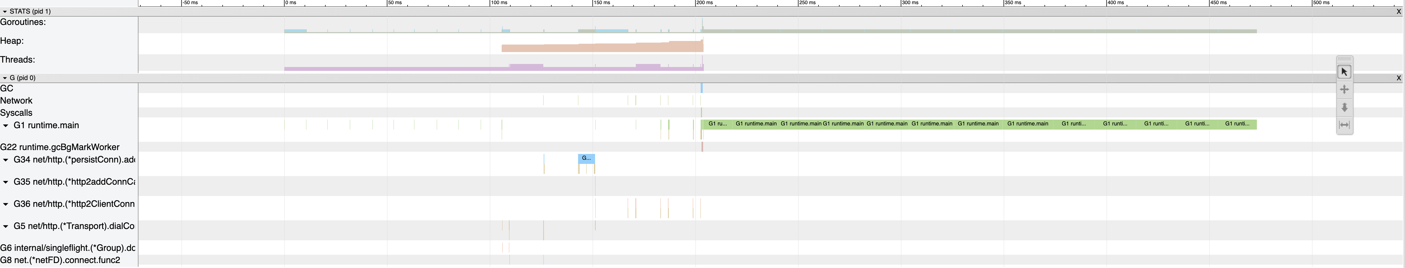Select the Network row label
The height and width of the screenshot is (268, 1405).
(x=16, y=101)
